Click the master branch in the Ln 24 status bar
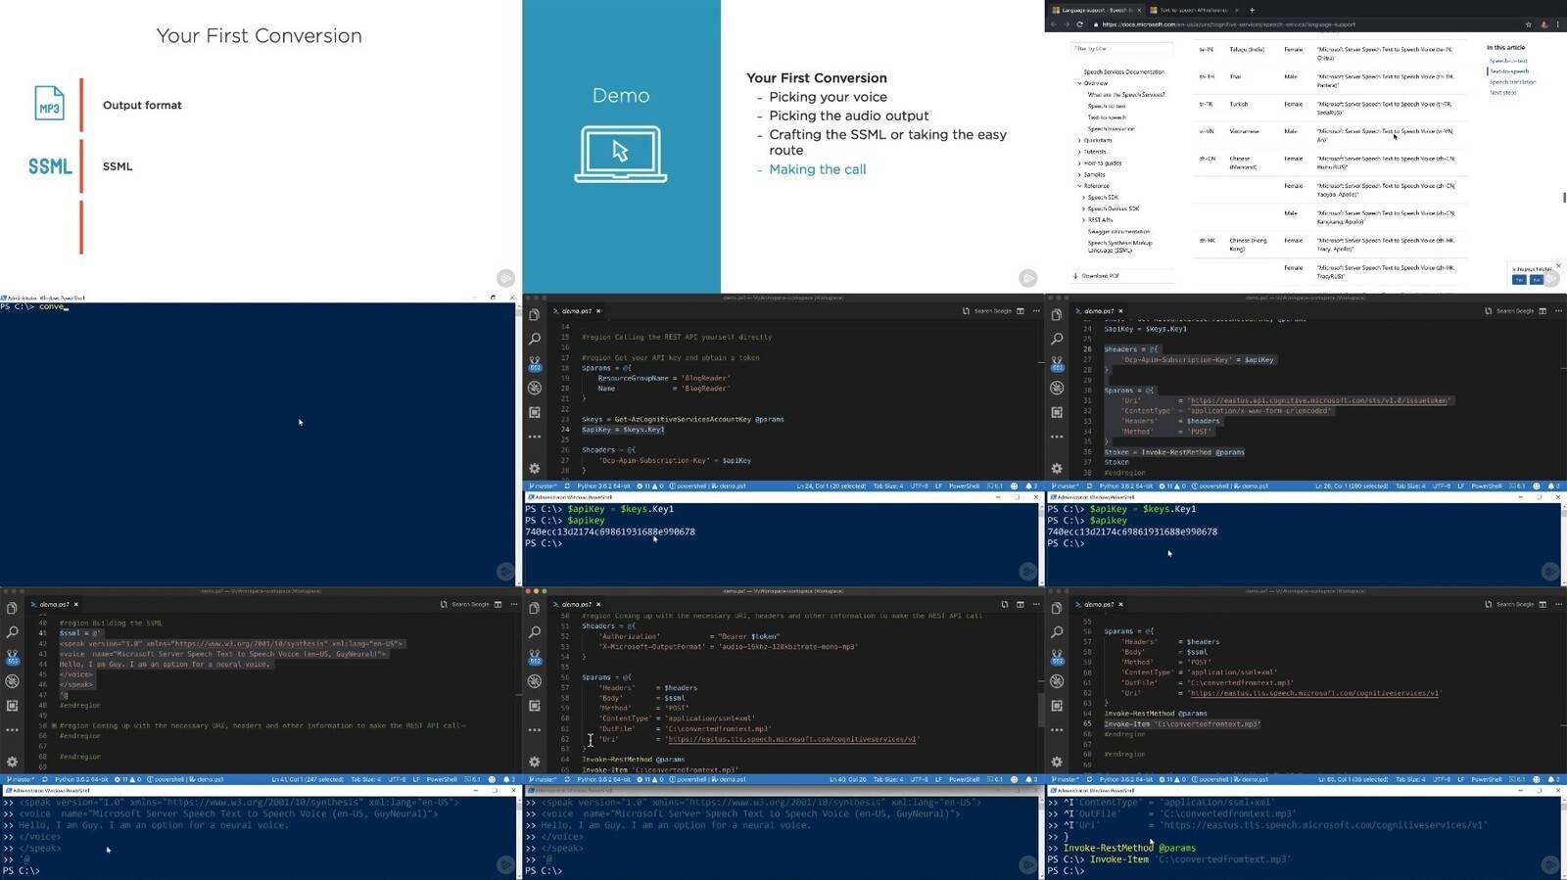Image resolution: width=1567 pixels, height=880 pixels. (543, 486)
